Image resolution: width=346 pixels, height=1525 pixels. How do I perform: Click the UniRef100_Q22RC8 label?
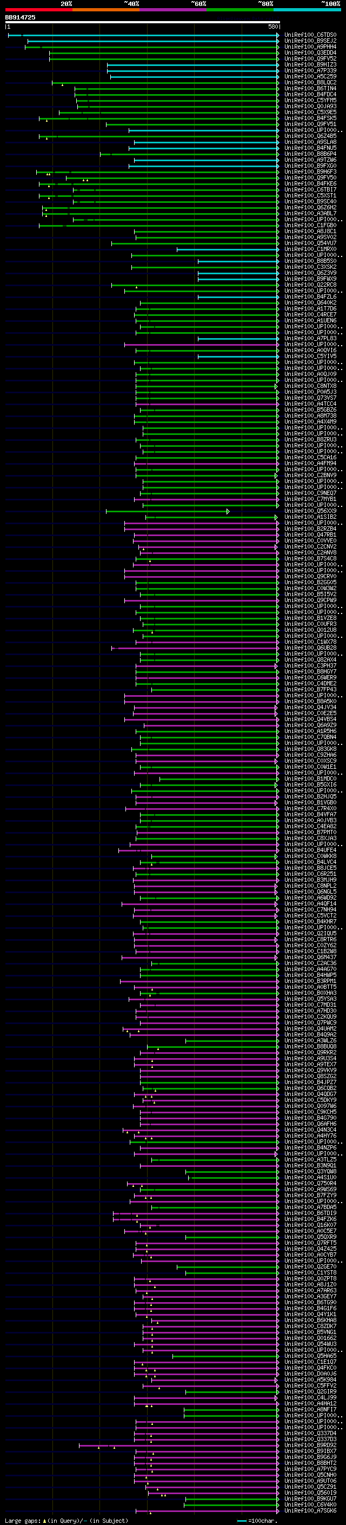point(310,285)
